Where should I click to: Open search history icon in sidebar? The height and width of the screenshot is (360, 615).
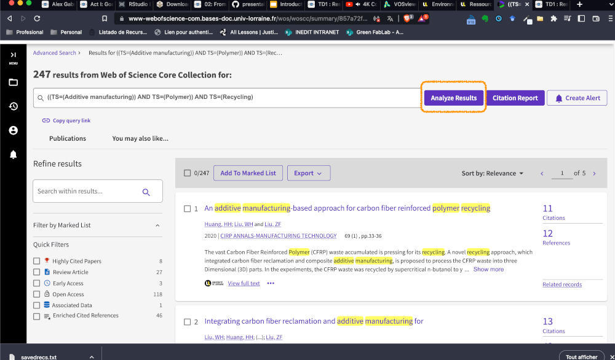13,106
